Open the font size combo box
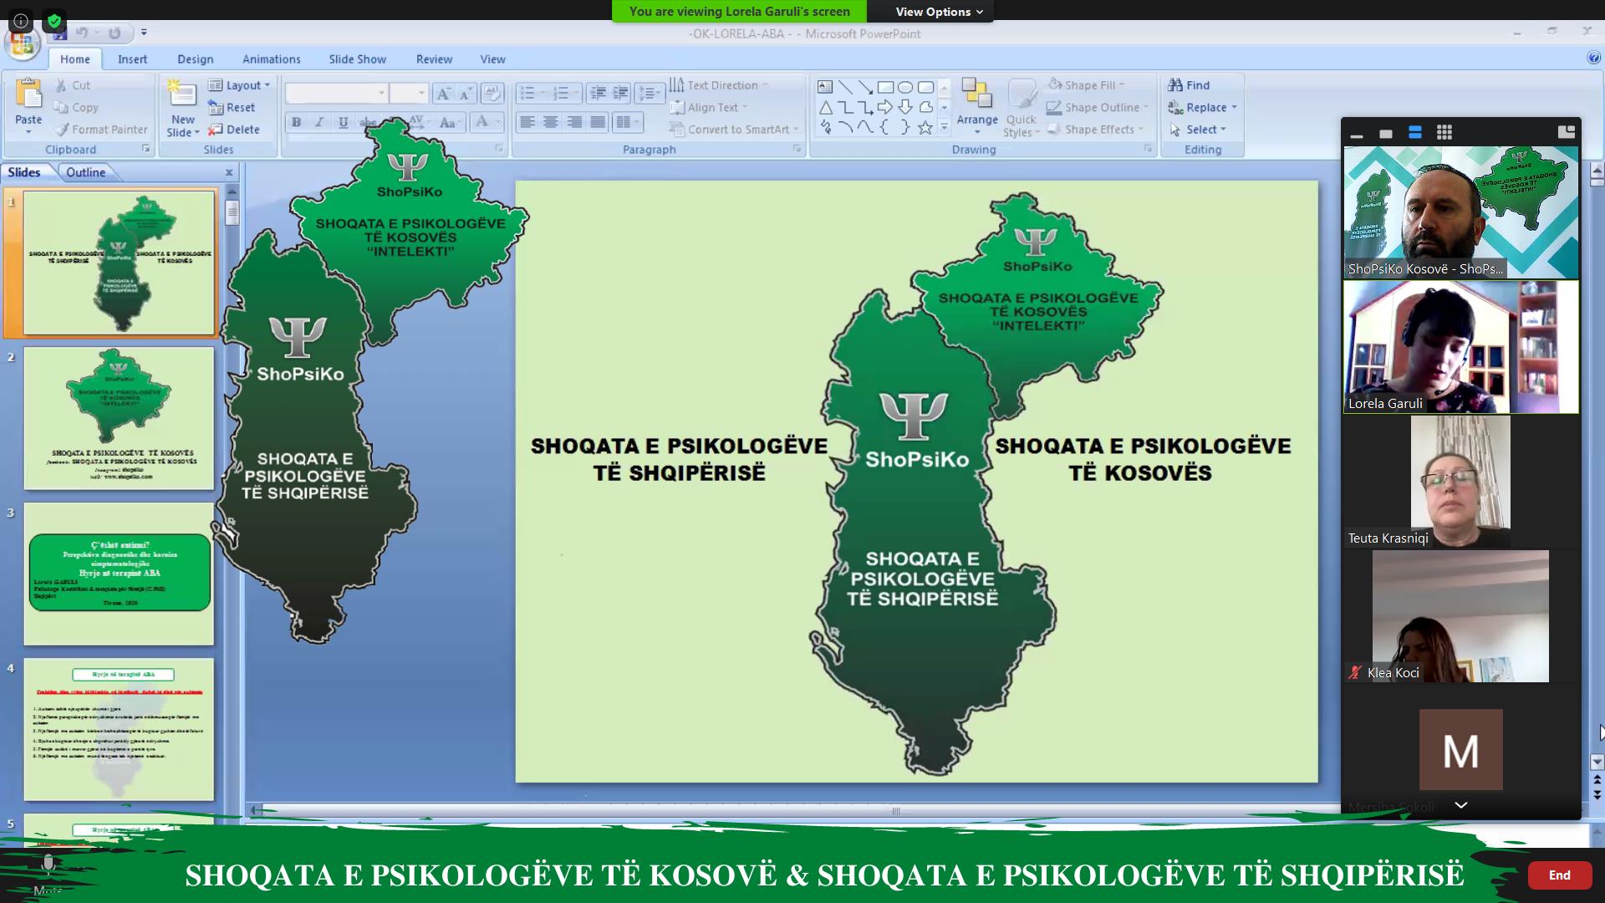1605x903 pixels. pos(410,93)
